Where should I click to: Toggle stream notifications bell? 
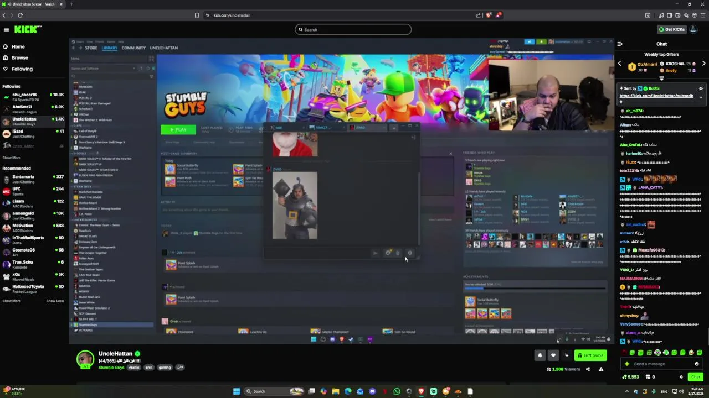(540, 355)
